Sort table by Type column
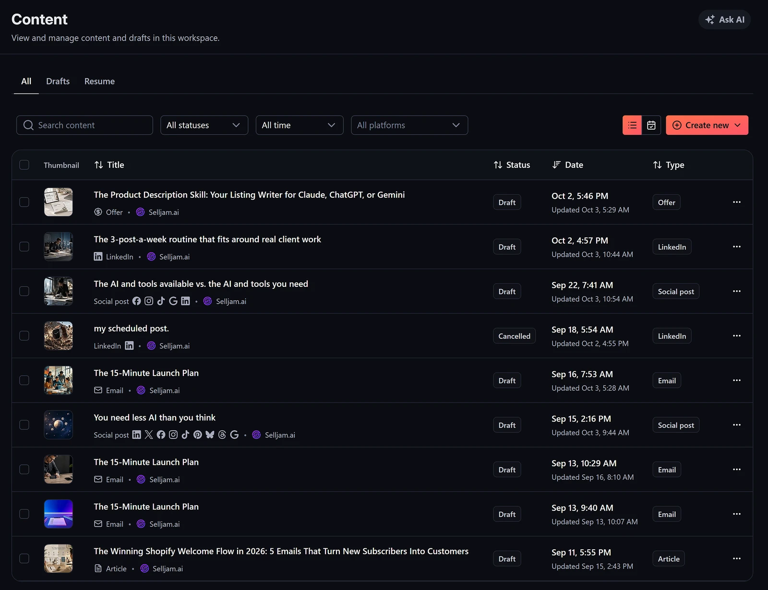The width and height of the screenshot is (768, 590). tap(669, 165)
